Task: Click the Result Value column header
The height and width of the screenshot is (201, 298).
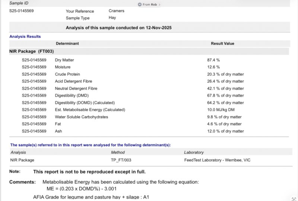Action: (222, 43)
